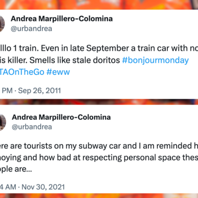
Task: Click the orange background between the two tweets
Action: [99, 102]
